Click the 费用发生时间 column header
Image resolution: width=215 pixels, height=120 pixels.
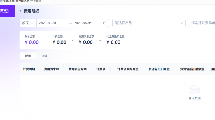(77, 69)
